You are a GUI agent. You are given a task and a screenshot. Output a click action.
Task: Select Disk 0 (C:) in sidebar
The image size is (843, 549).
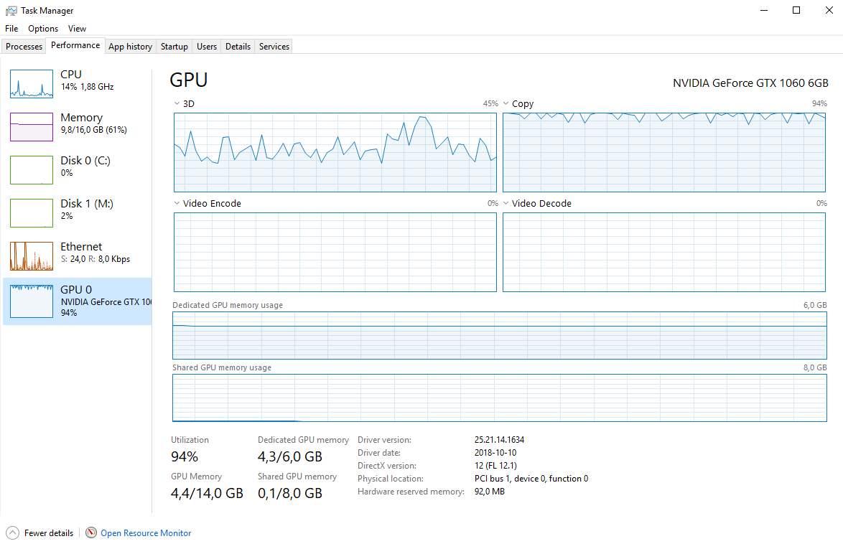click(x=78, y=170)
